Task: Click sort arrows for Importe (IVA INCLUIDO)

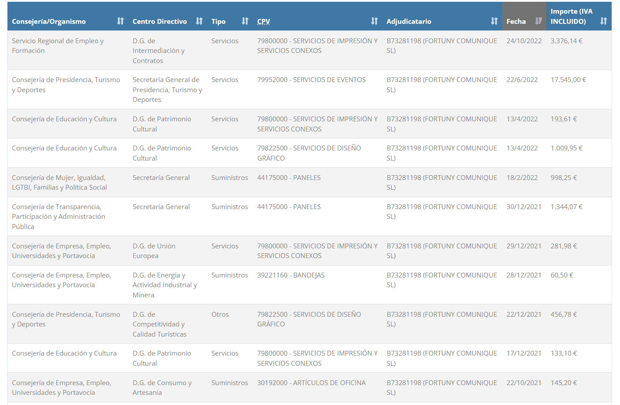Action: tap(604, 21)
